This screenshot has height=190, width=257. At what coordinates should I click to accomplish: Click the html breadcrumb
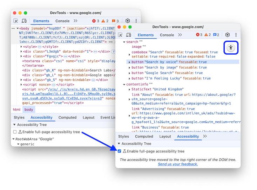click(x=16, y=109)
